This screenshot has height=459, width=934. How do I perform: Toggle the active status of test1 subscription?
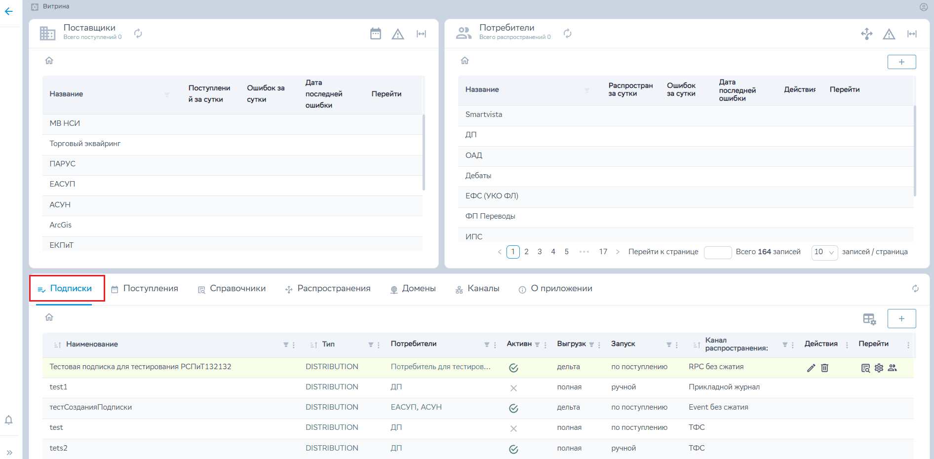(x=513, y=388)
